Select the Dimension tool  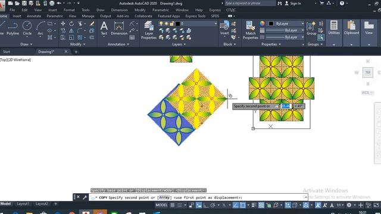119,29
